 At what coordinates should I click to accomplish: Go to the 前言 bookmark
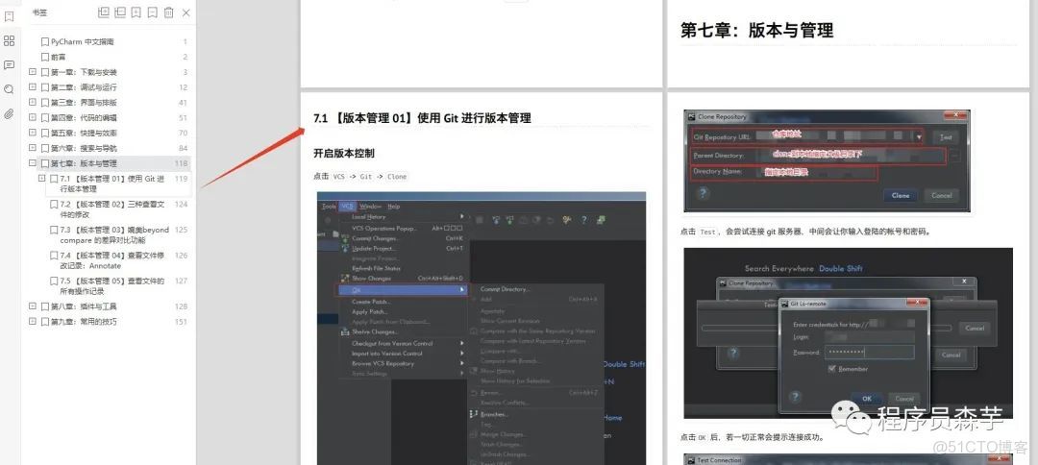[59, 57]
